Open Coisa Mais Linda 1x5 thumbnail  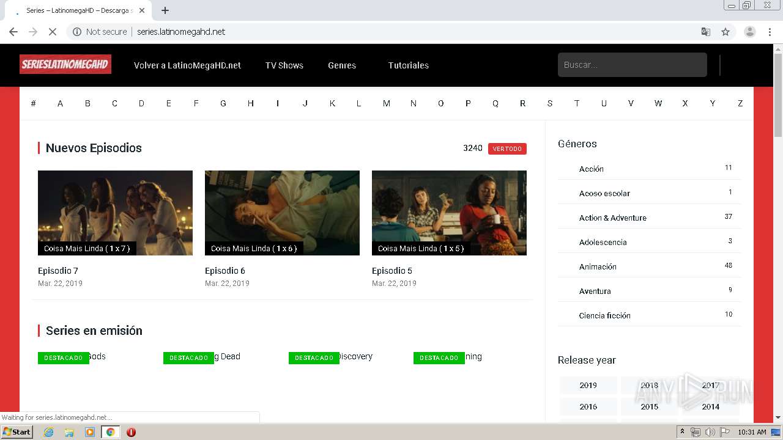click(x=449, y=213)
